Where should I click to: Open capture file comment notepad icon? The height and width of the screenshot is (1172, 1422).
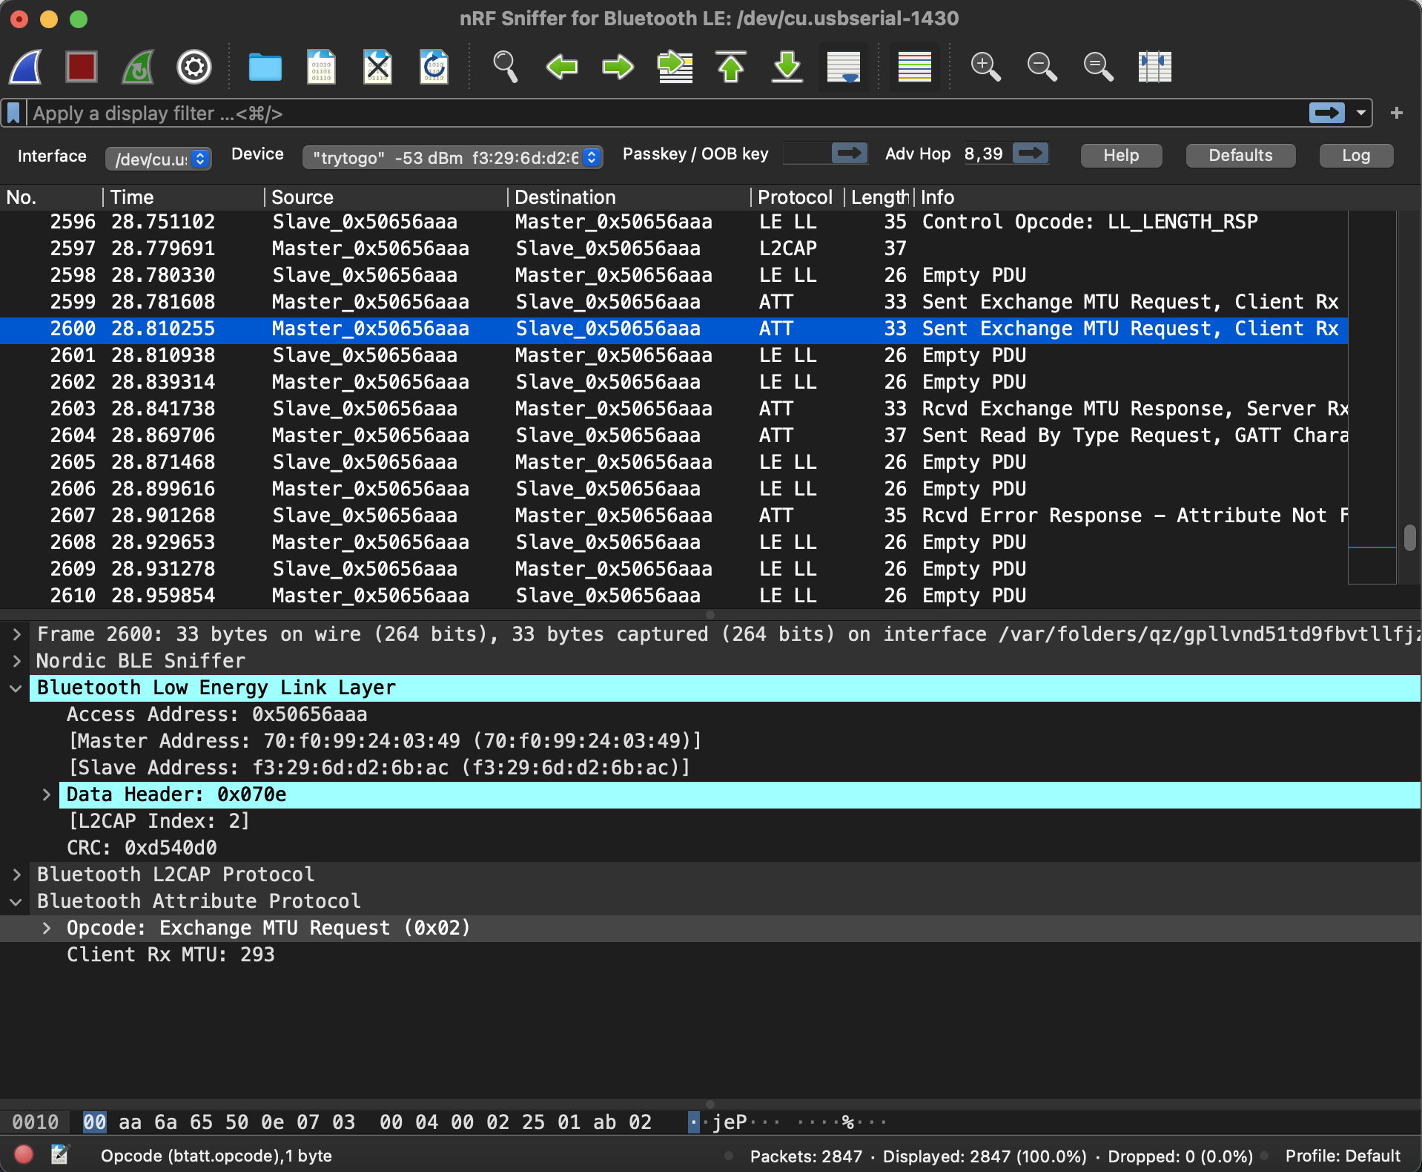click(x=59, y=1155)
